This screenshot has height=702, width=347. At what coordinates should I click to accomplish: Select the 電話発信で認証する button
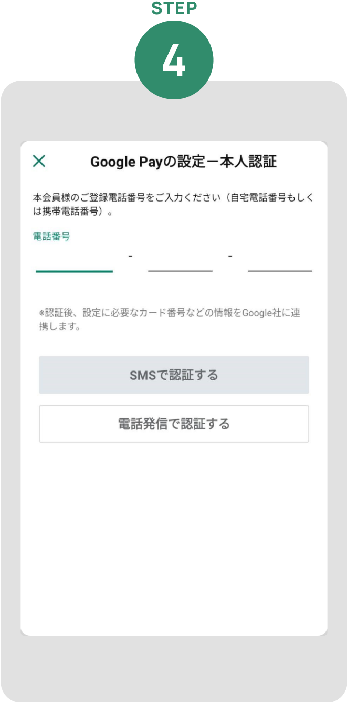click(x=174, y=424)
